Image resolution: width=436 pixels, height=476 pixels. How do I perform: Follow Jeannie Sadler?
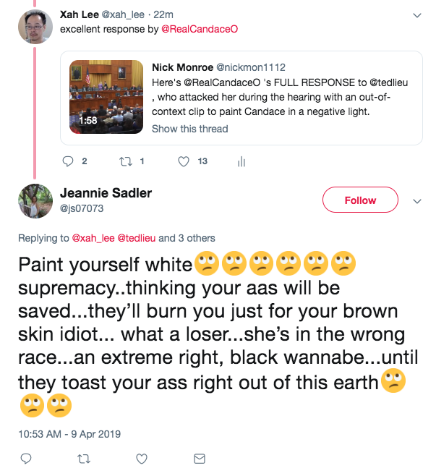360,200
